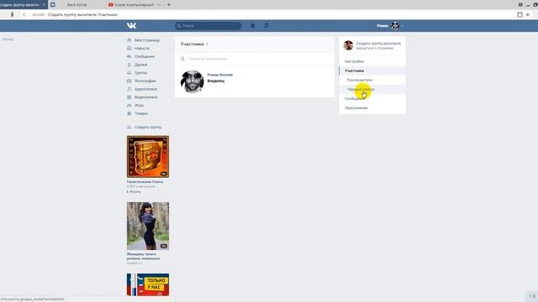Open the music note icon in header
Image resolution: width=538 pixels, height=302 pixels.
coord(266,26)
